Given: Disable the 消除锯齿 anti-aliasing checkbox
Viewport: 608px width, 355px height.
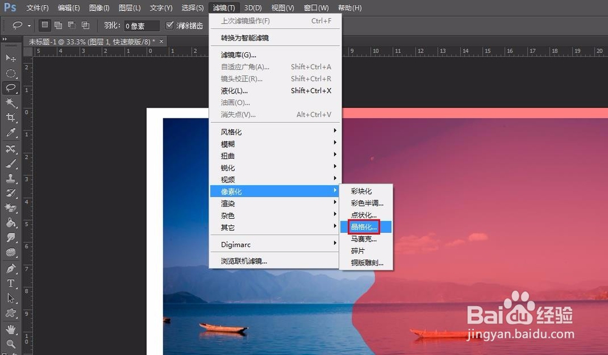Looking at the screenshot, I should point(168,26).
